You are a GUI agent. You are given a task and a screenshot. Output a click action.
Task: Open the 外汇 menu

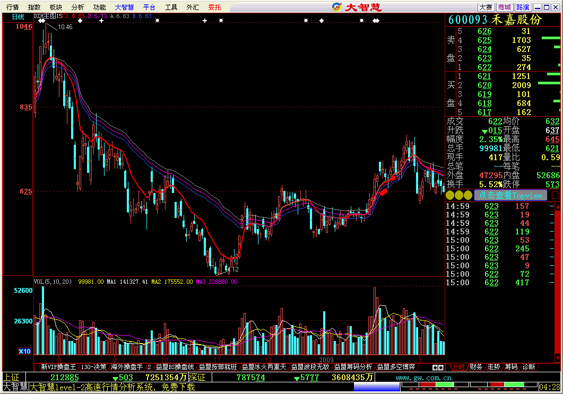click(193, 7)
